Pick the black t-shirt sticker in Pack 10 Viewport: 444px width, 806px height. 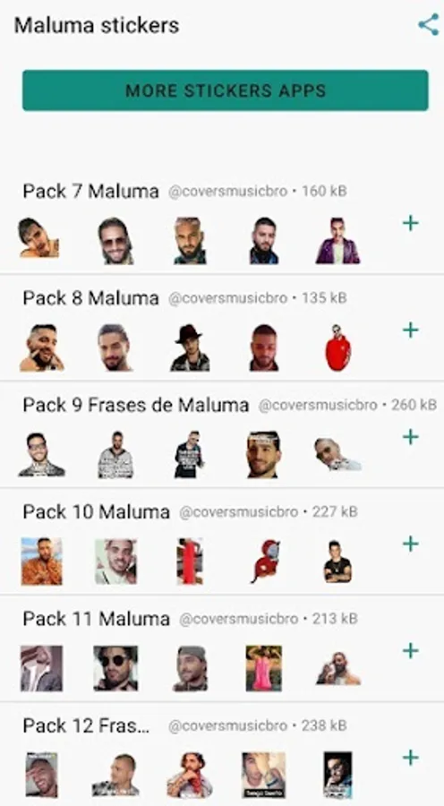337,562
